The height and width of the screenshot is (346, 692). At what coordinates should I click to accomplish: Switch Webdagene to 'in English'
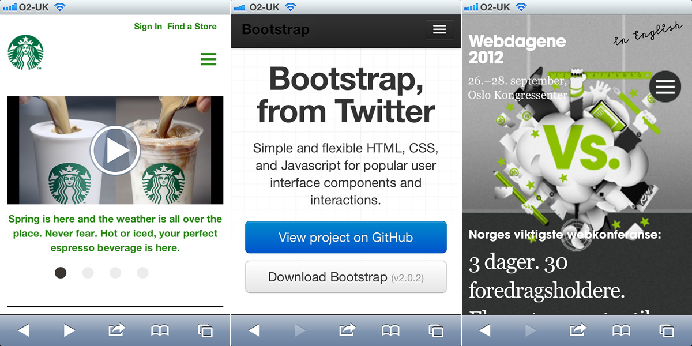(x=647, y=34)
